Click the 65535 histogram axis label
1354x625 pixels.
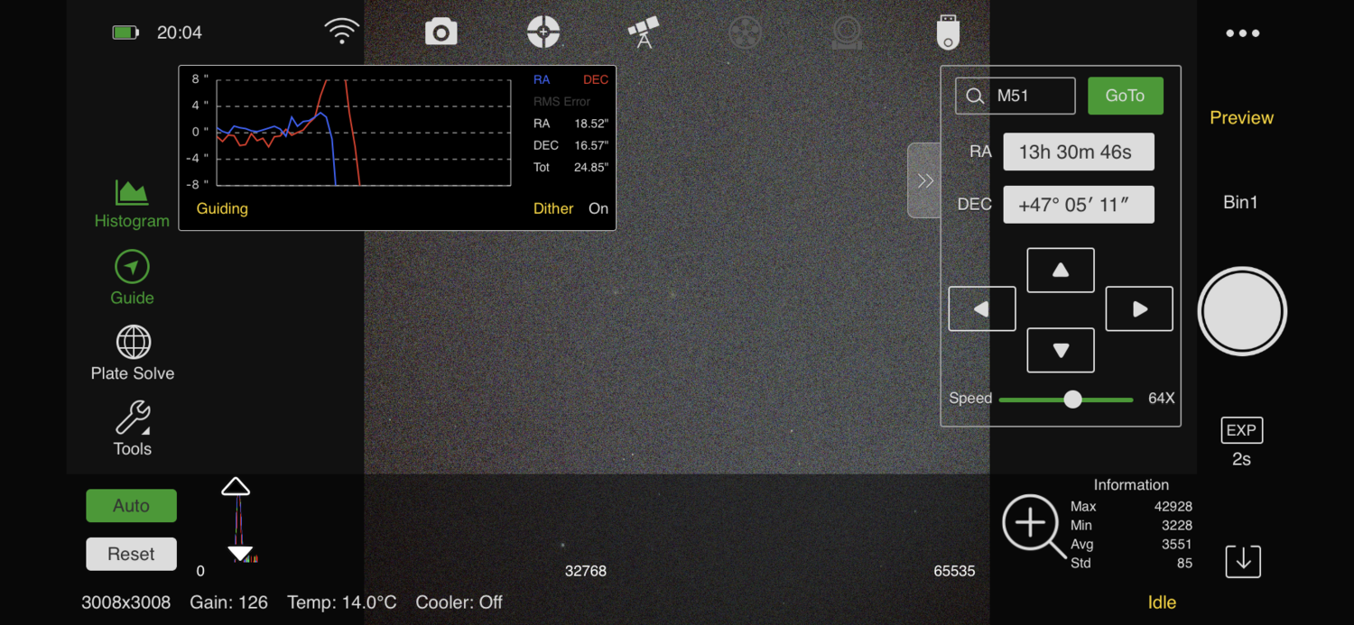[955, 571]
